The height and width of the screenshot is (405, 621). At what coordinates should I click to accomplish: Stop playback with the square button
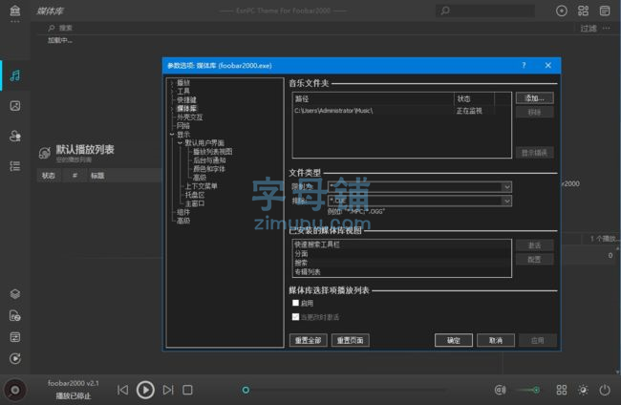(x=187, y=390)
